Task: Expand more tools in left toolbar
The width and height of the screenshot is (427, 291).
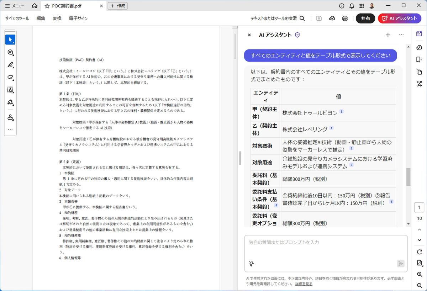Action: [10, 130]
